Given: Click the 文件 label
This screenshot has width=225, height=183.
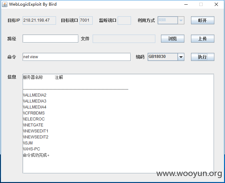Looking at the screenshot, I should point(85,39).
